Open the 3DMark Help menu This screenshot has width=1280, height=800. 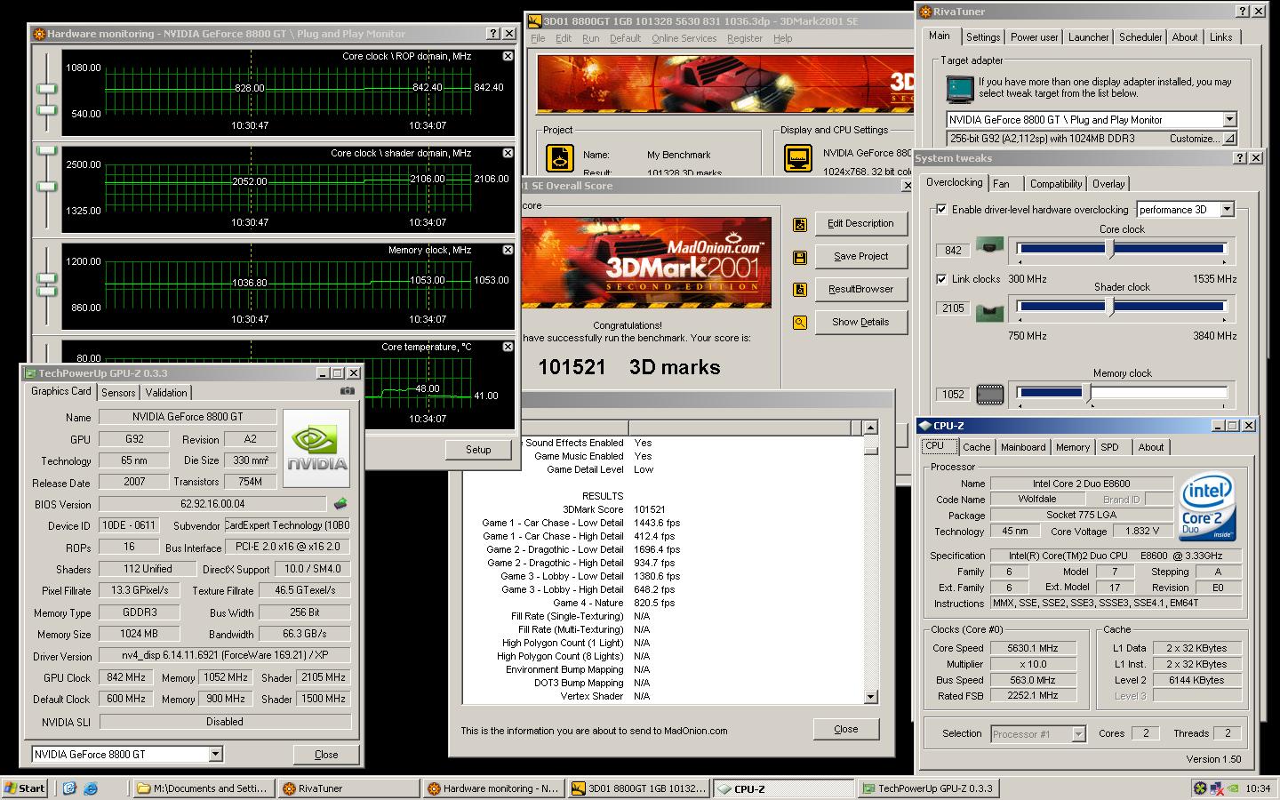click(x=782, y=38)
